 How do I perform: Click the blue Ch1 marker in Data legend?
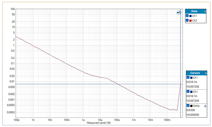(x=190, y=16)
